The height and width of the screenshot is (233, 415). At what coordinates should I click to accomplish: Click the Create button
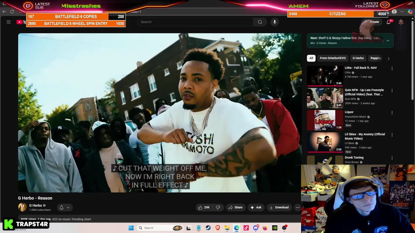coord(372,22)
